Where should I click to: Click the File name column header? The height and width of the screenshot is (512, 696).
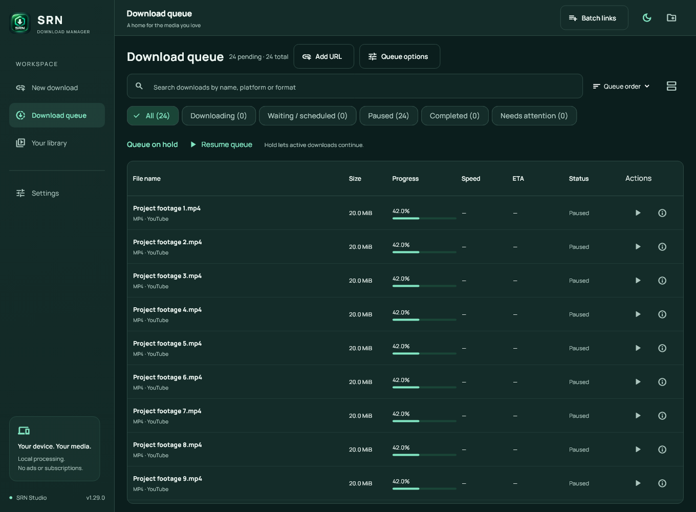pyautogui.click(x=147, y=179)
